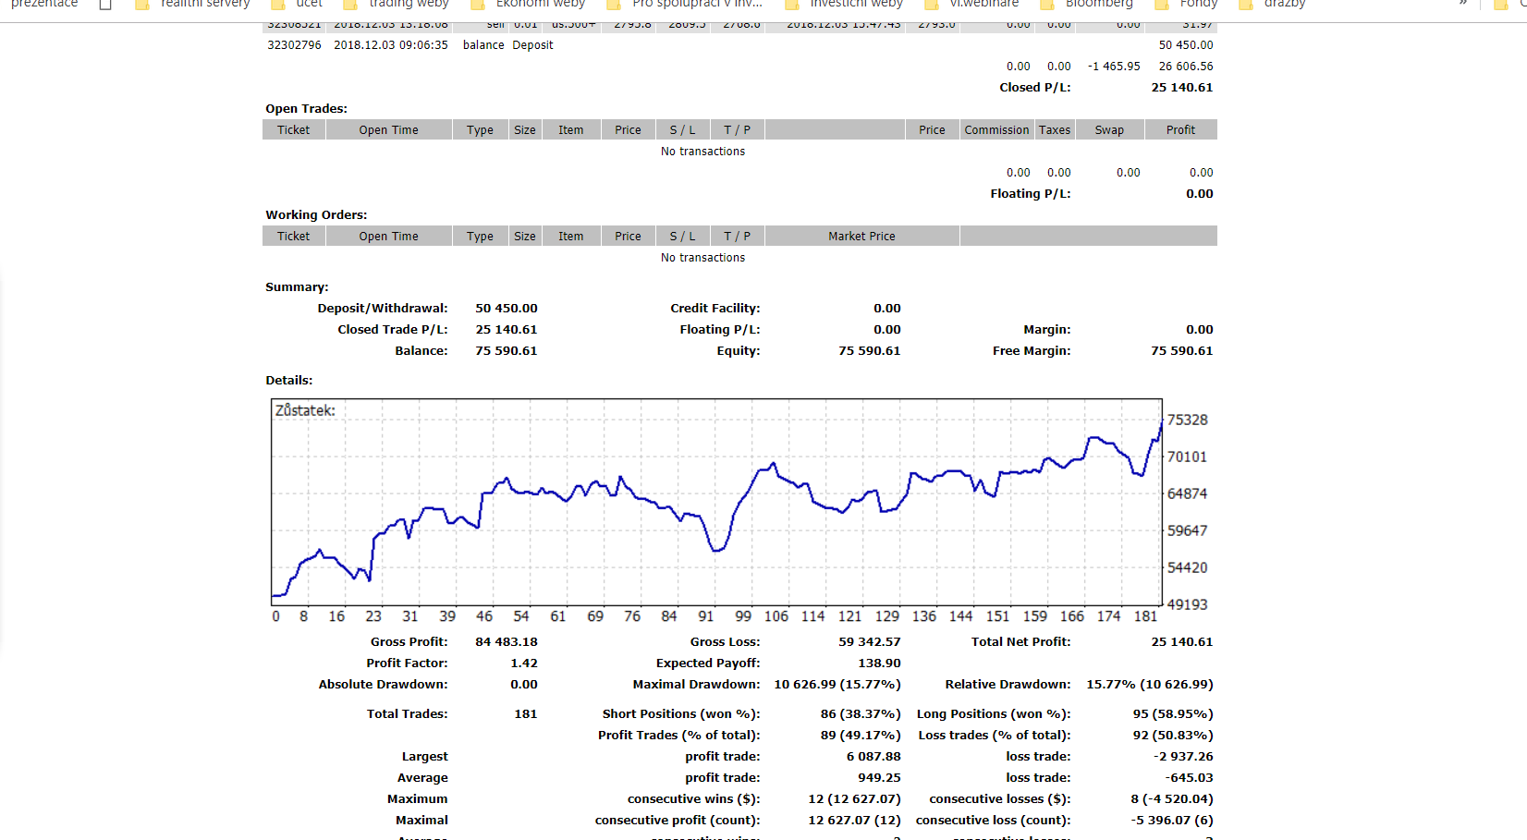Click the x-axis label 99 on chart
Image resolution: width=1527 pixels, height=840 pixels.
click(x=743, y=616)
